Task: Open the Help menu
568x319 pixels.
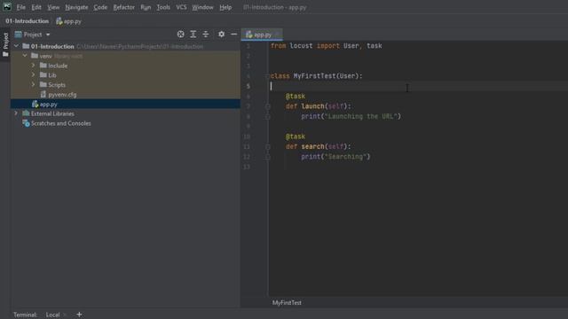Action: click(x=225, y=7)
